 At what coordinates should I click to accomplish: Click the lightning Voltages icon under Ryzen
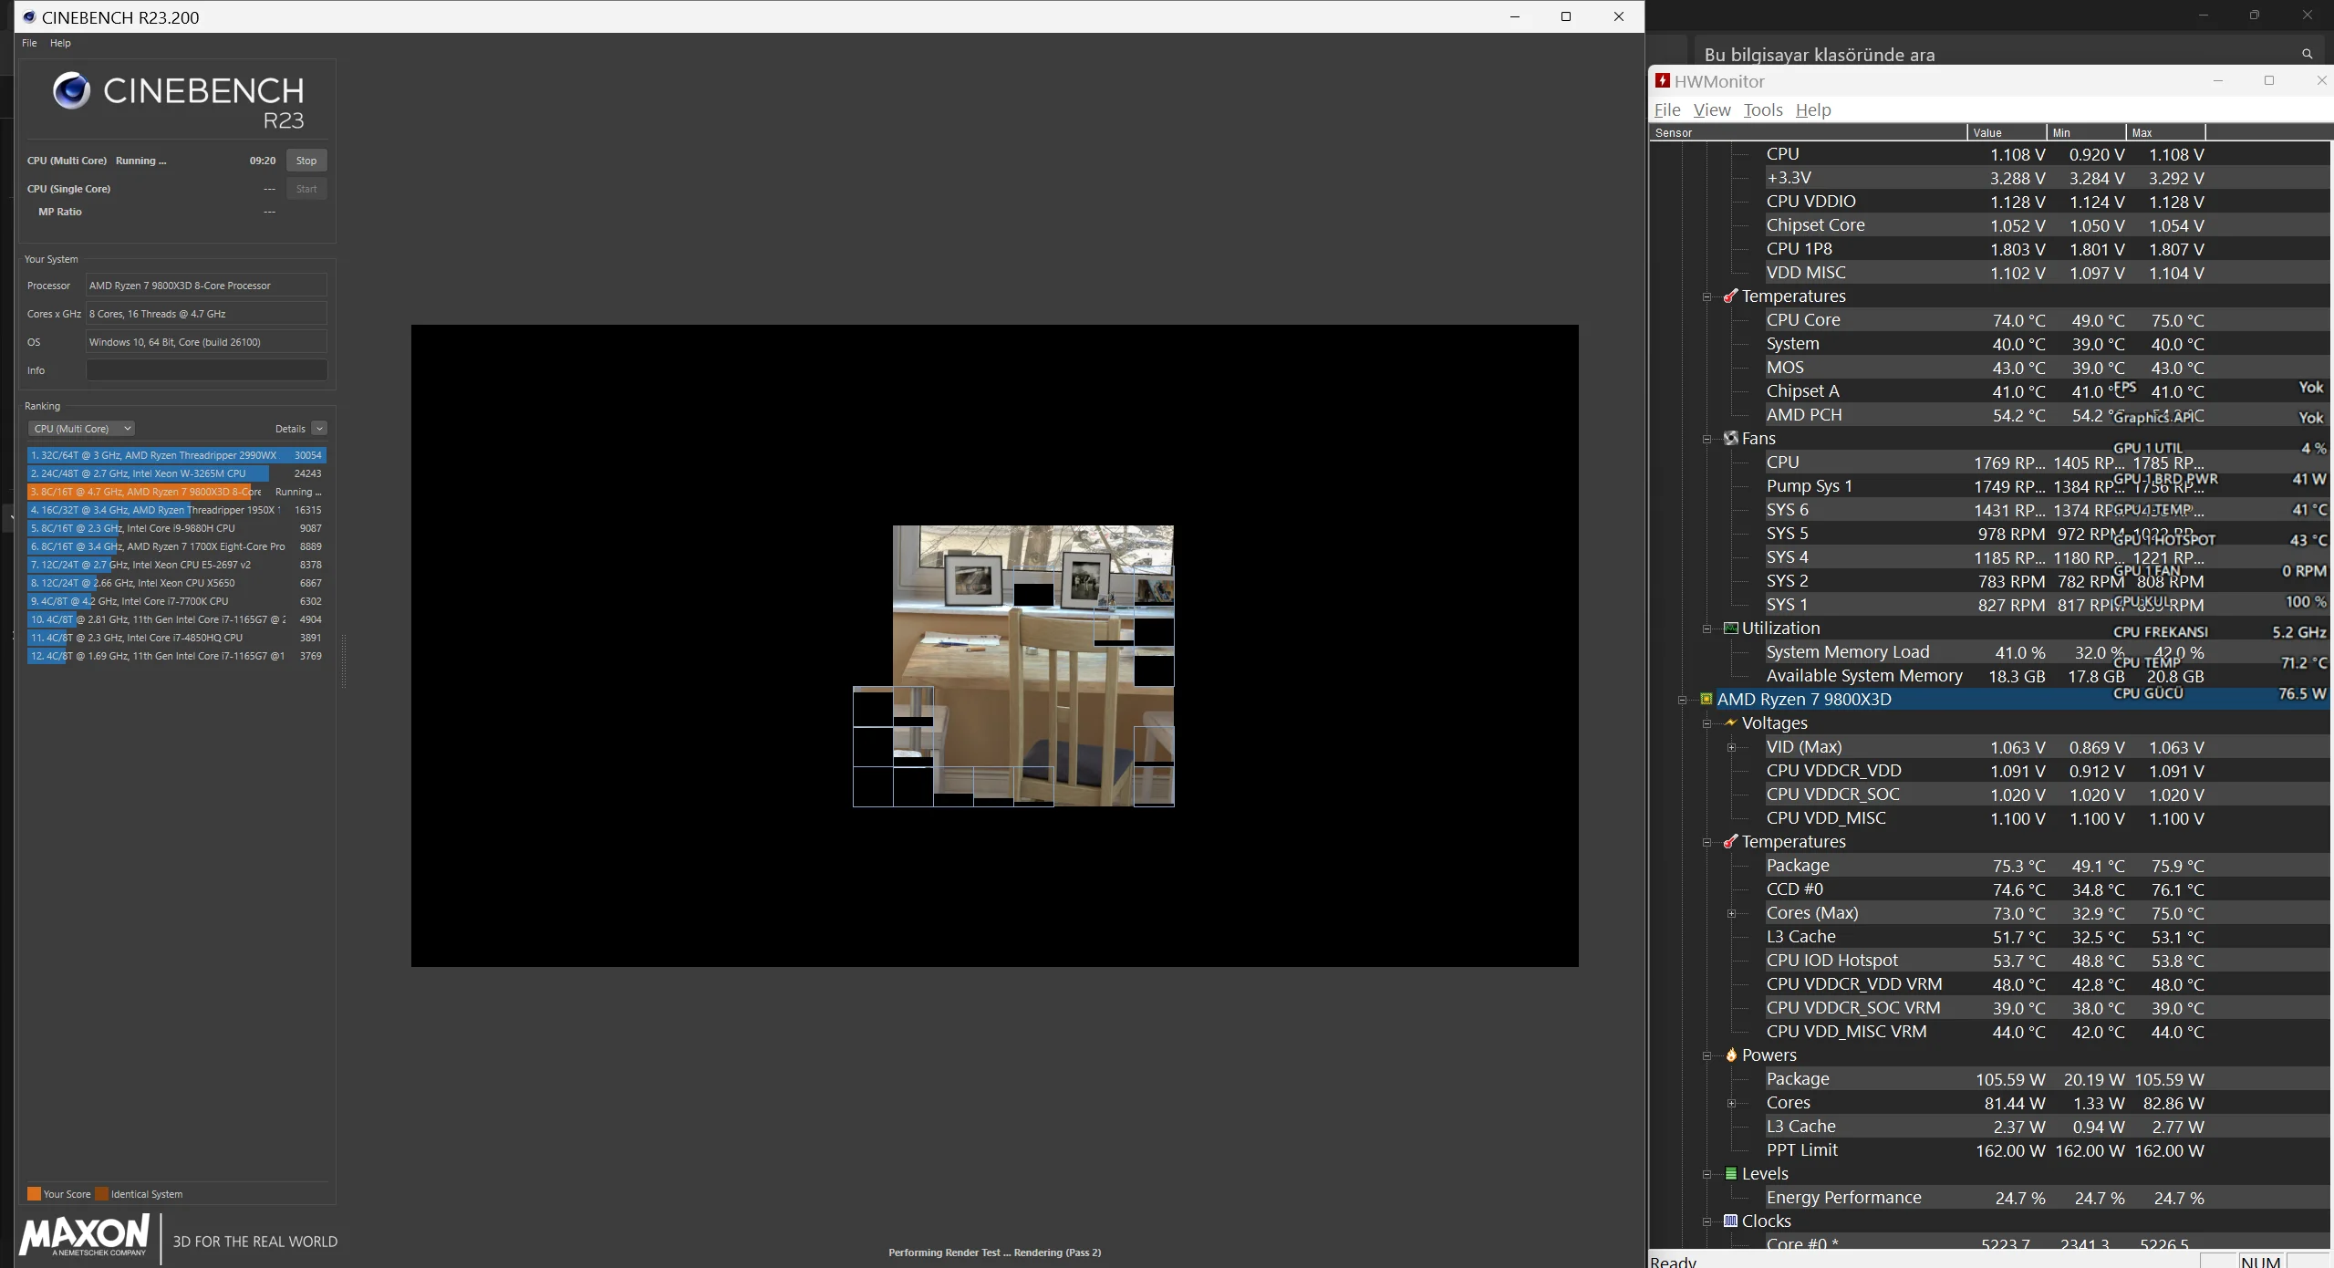[x=1730, y=723]
